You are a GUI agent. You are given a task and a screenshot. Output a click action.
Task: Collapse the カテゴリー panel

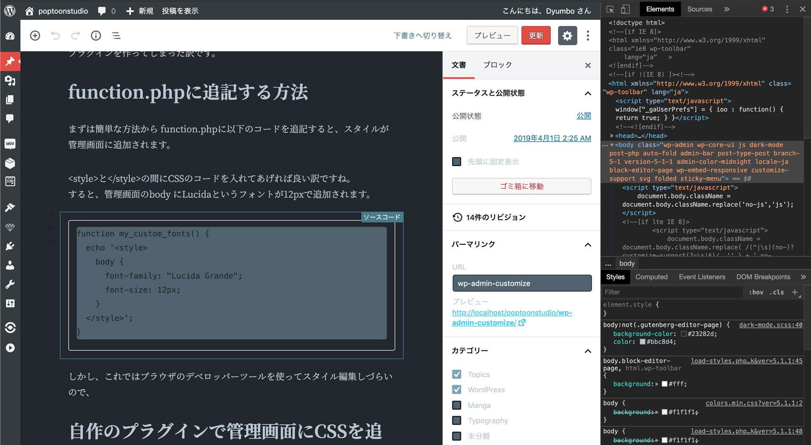(588, 351)
